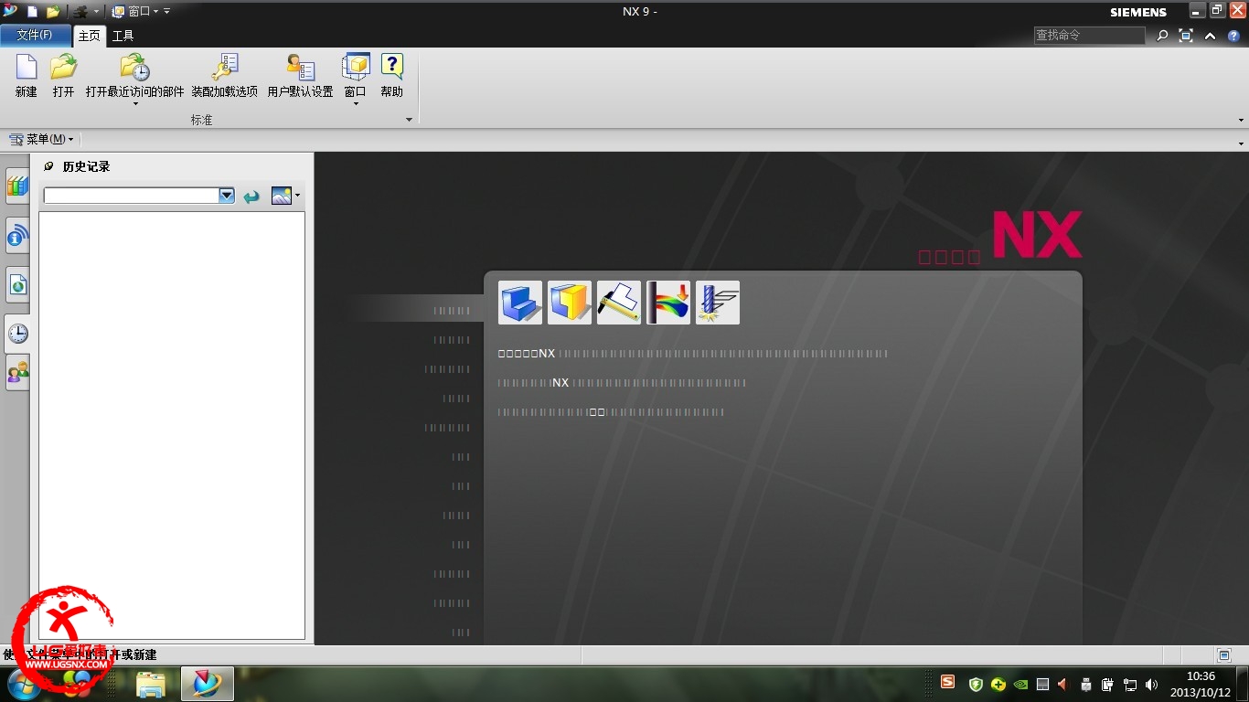Click Open folder icon in quick access toolbar
The image size is (1249, 702).
(x=53, y=12)
